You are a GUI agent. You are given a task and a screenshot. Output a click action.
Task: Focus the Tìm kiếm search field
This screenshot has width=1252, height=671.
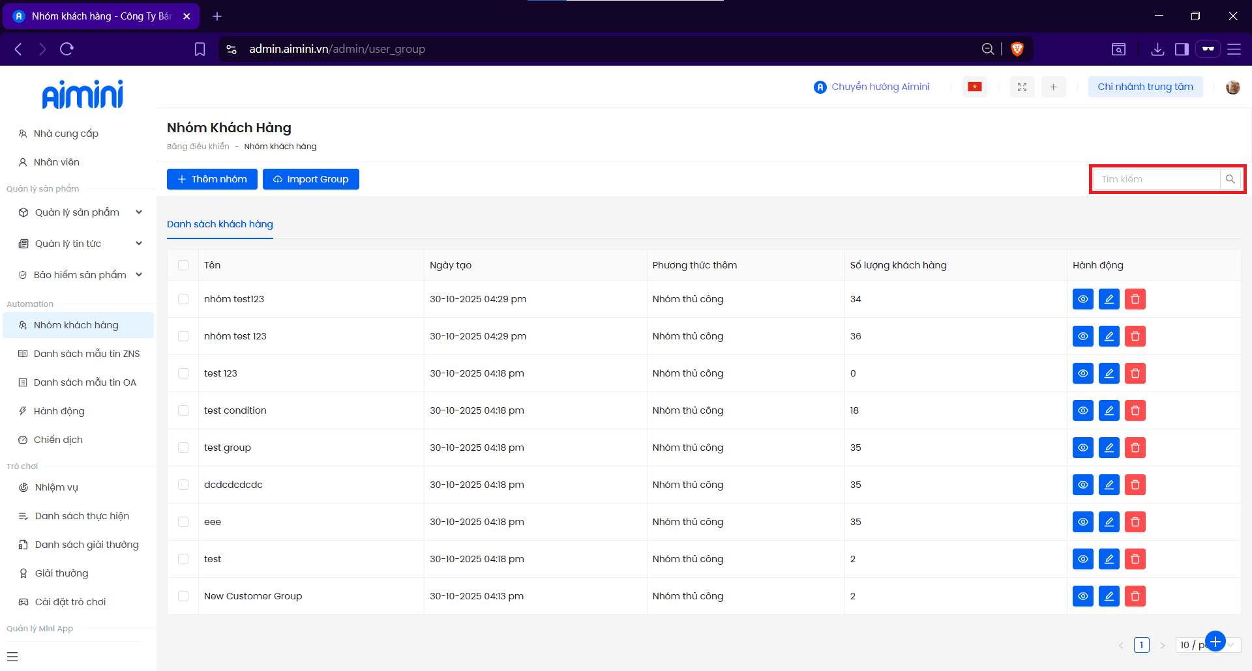pyautogui.click(x=1157, y=179)
